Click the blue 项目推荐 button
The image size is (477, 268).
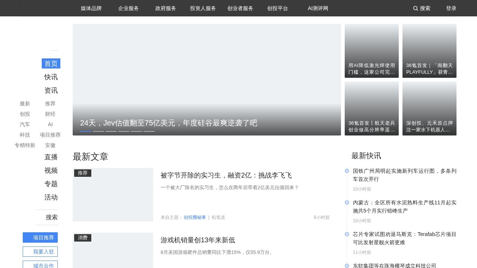click(40, 237)
